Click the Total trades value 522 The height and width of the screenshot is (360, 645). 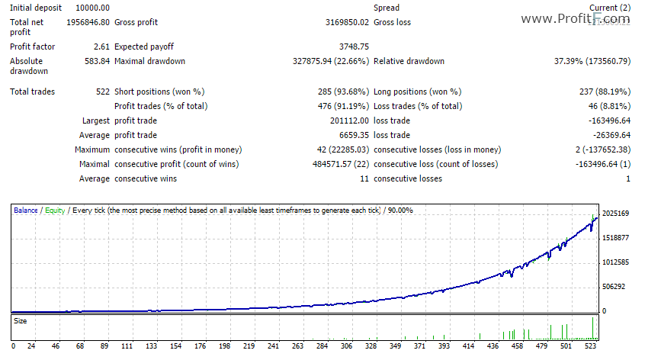click(103, 92)
